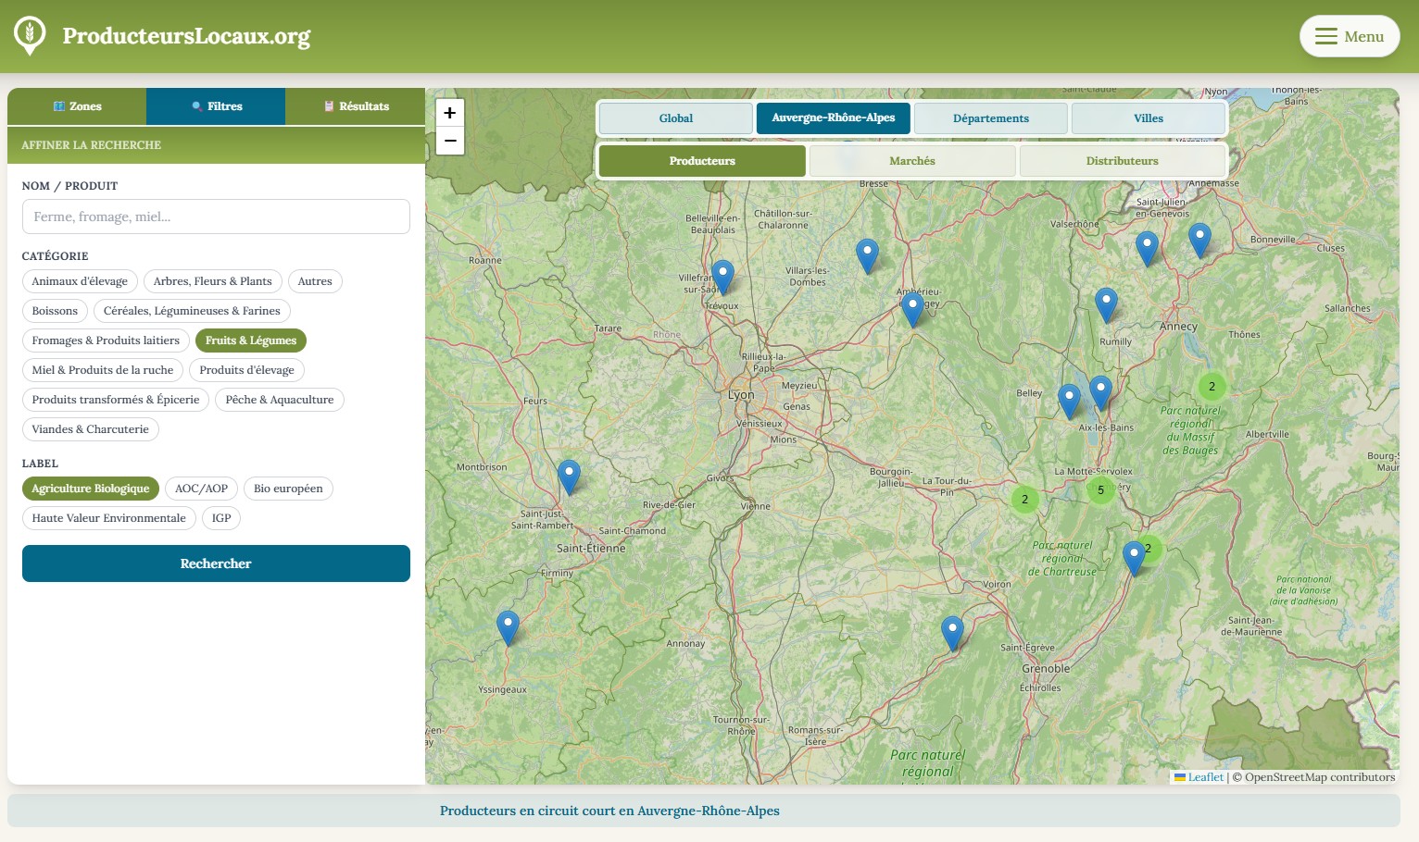Show Marchés on the map

click(x=912, y=161)
